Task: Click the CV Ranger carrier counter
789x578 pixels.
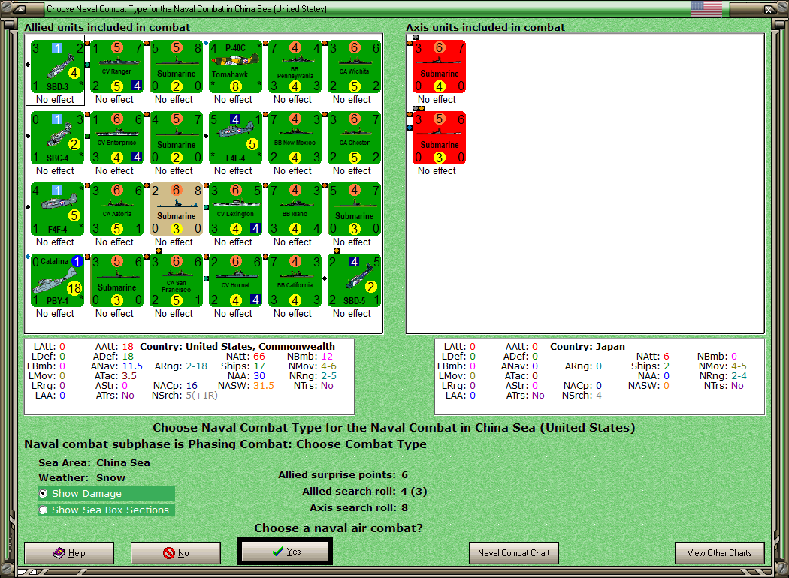Action: click(116, 67)
